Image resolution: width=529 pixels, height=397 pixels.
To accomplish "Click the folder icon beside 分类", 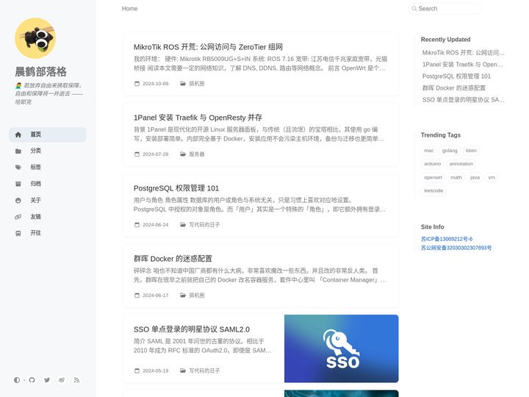I will point(18,151).
